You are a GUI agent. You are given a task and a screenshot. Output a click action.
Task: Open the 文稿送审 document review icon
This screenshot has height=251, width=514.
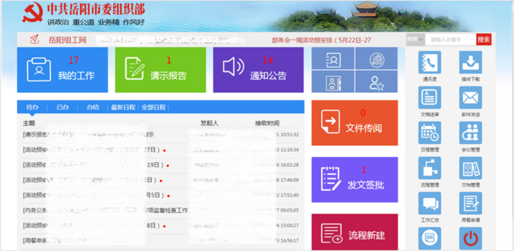tap(430, 98)
